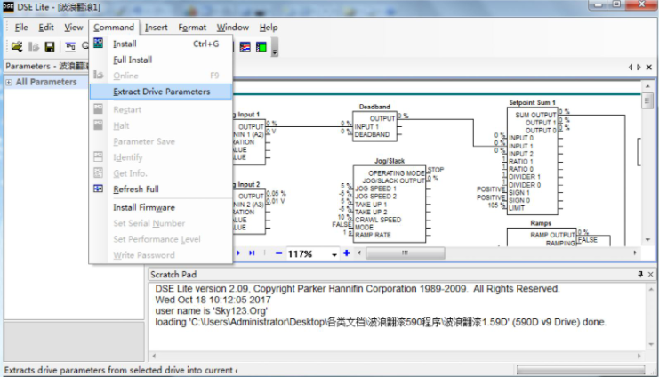This screenshot has width=659, height=377.
Task: Zoom out with the minus button
Action: coord(278,253)
